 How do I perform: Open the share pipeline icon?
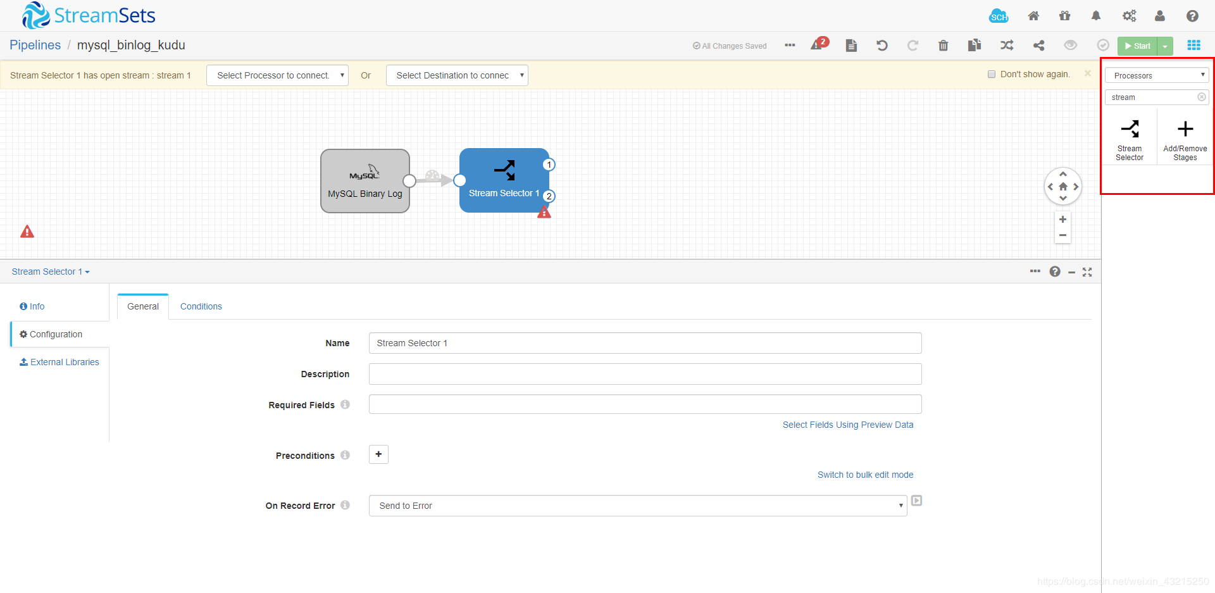(x=1039, y=46)
